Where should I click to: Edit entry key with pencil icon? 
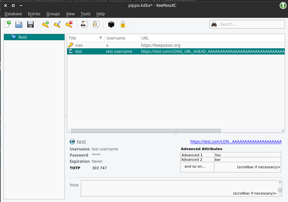point(57,24)
